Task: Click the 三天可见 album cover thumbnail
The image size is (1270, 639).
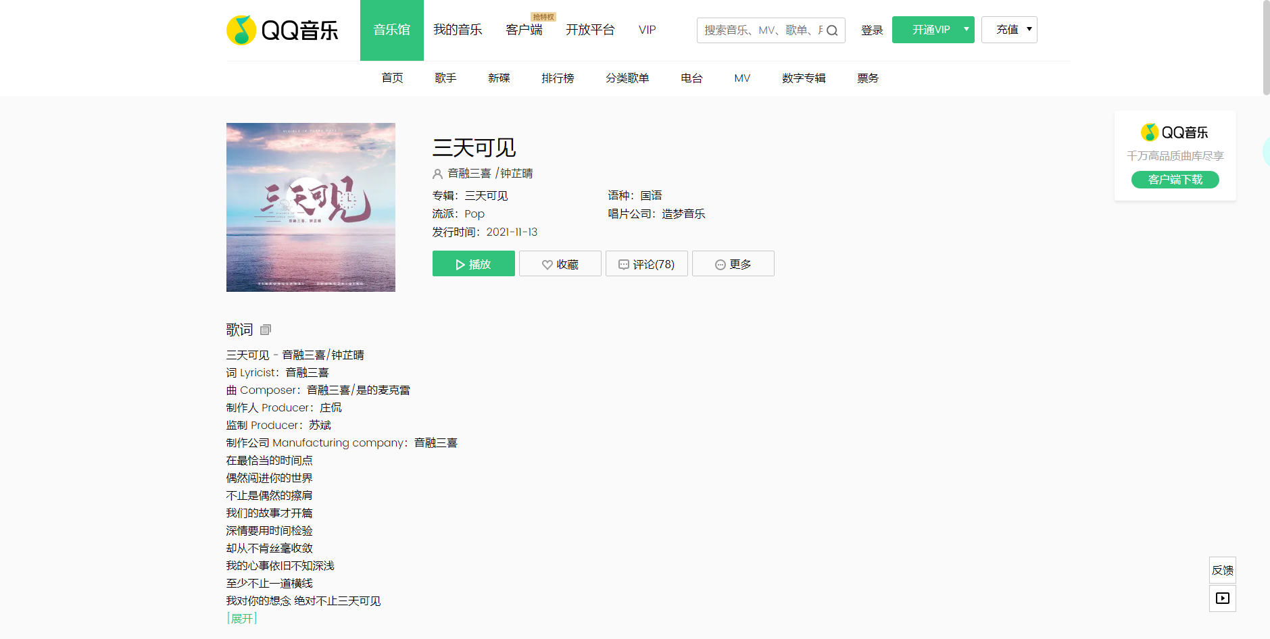Action: (x=311, y=207)
